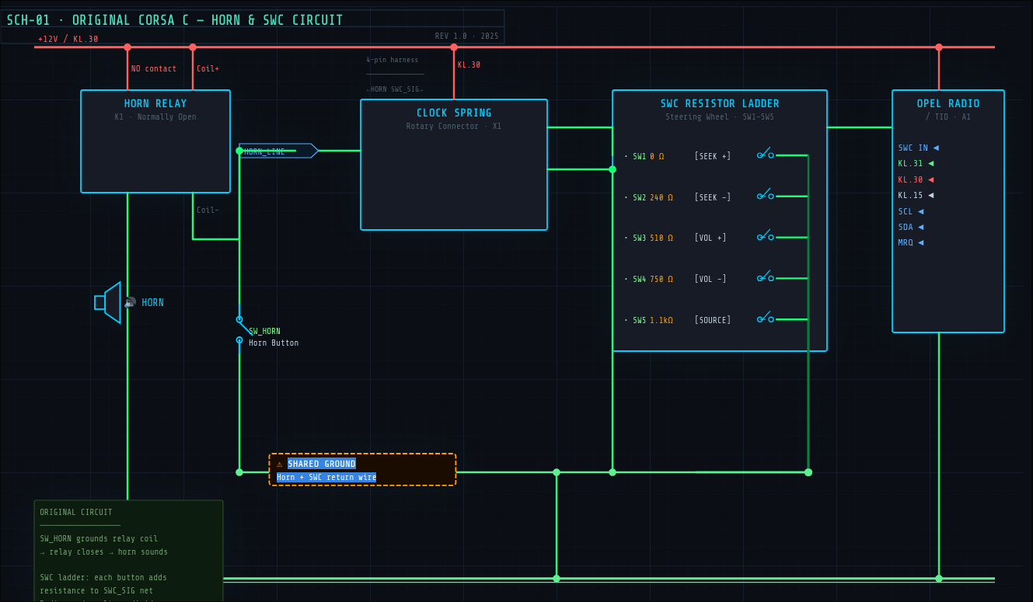Click the Horn + SWC return wire text
This screenshot has width=1033, height=602.
point(325,477)
